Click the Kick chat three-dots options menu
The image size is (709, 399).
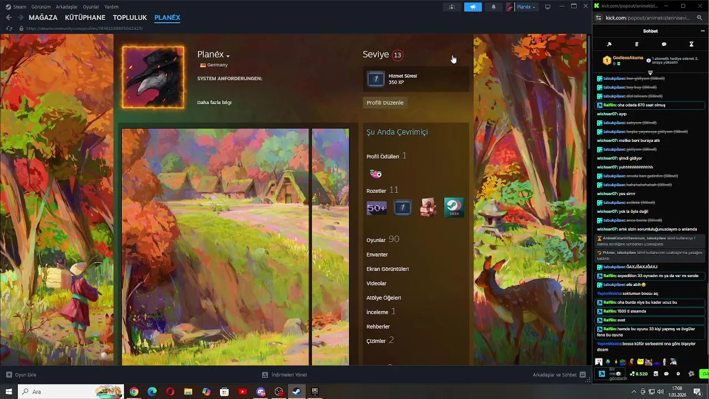(703, 31)
